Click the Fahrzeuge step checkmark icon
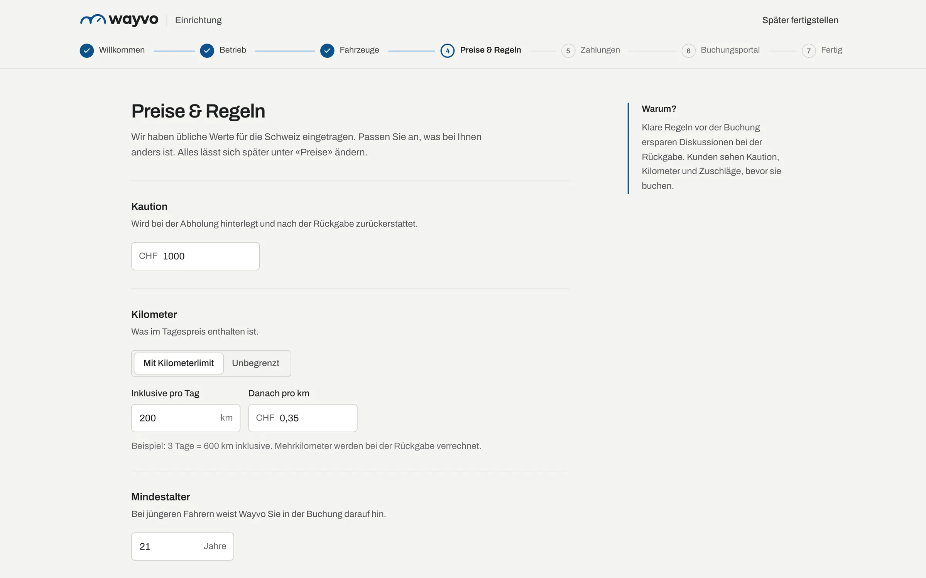 (327, 50)
